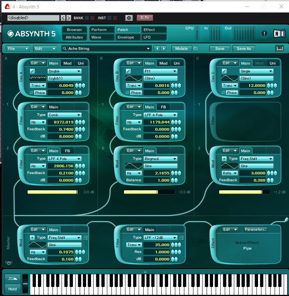289x296 pixels.
Task: Open the File dropdown menu
Action: coord(18,48)
